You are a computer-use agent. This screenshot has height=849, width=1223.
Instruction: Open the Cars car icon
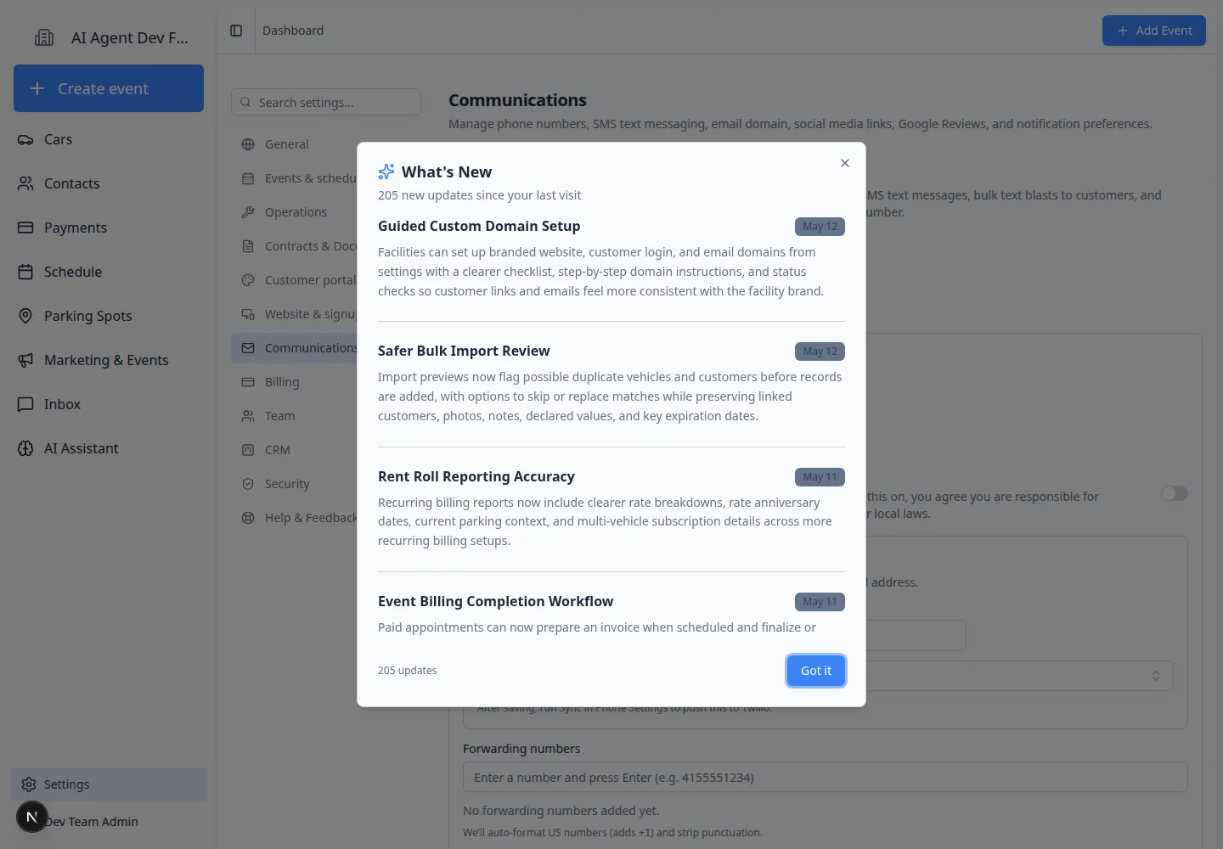click(x=25, y=139)
